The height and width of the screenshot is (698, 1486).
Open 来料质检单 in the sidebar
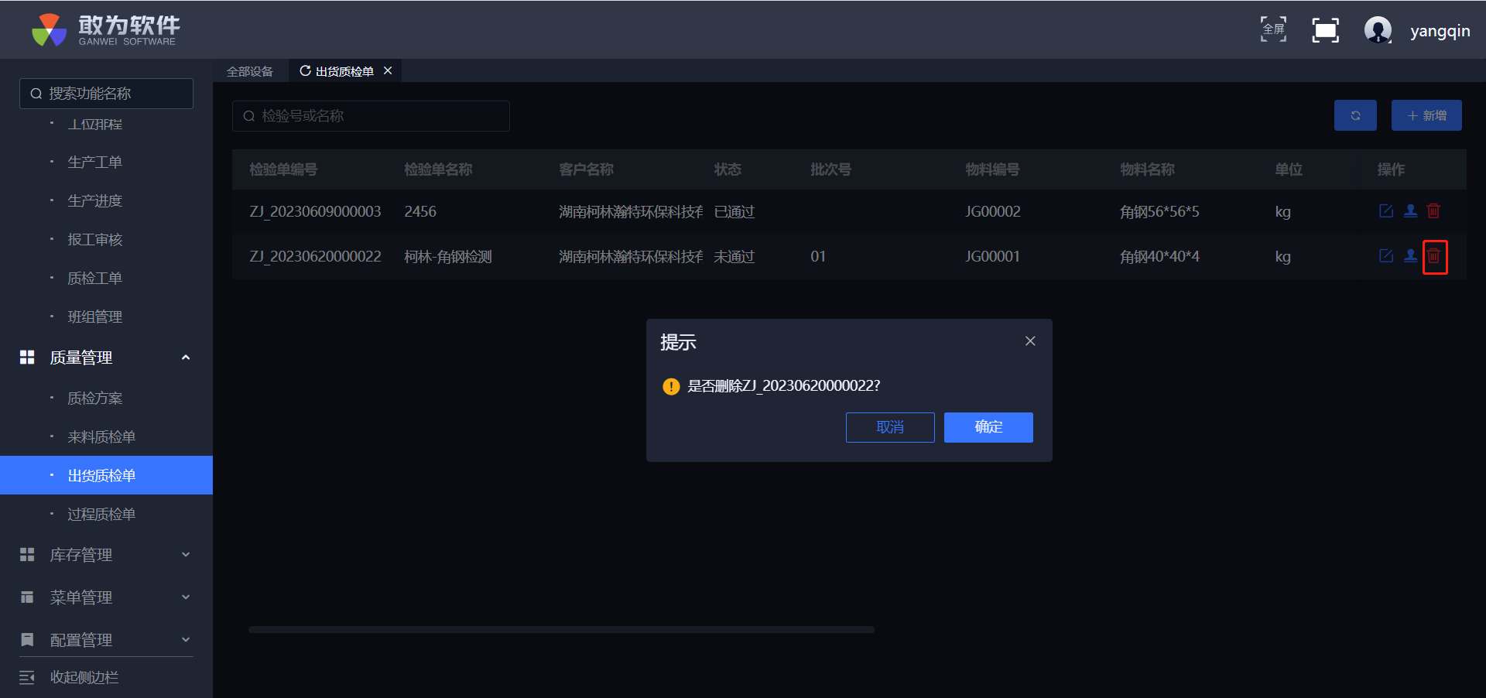[x=101, y=437]
